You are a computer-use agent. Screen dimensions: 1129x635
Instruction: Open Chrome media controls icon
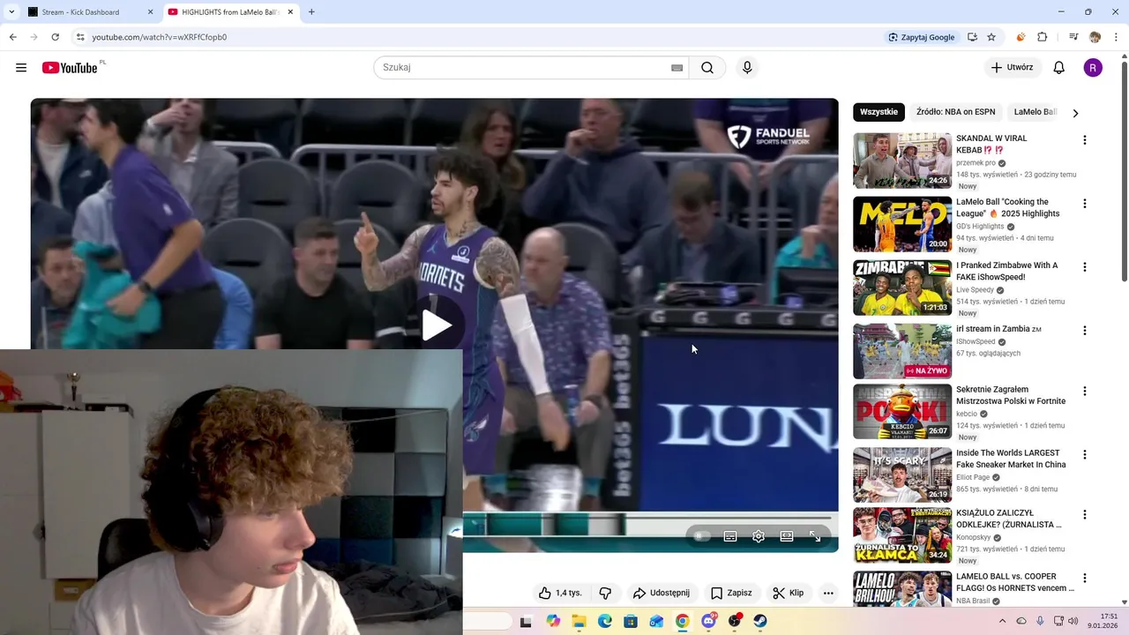1073,37
